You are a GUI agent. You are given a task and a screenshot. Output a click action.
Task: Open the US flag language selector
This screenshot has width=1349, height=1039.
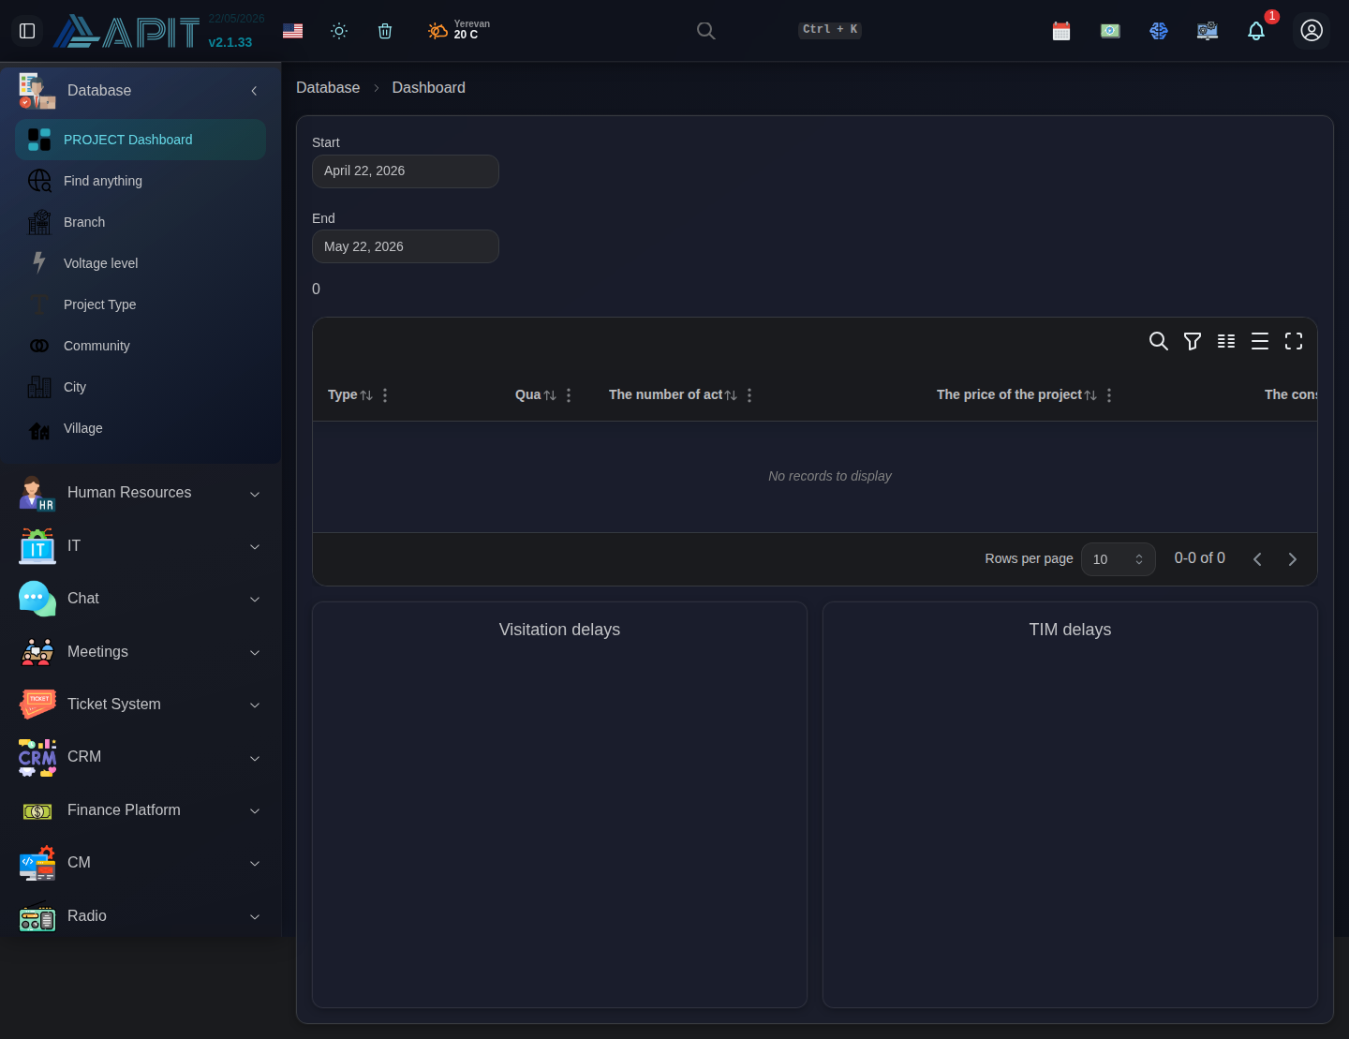click(x=292, y=31)
